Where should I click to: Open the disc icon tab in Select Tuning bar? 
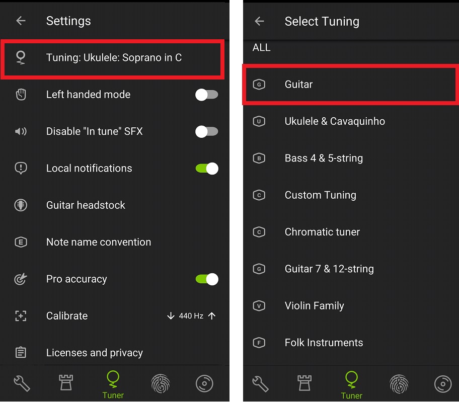click(x=443, y=383)
